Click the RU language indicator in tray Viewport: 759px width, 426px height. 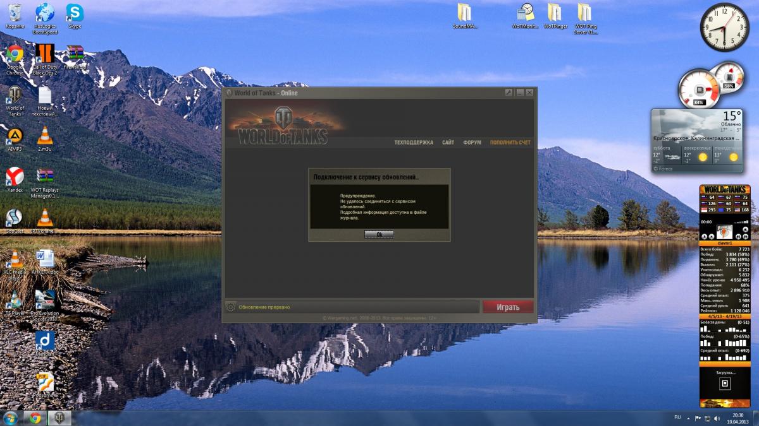[x=677, y=418]
